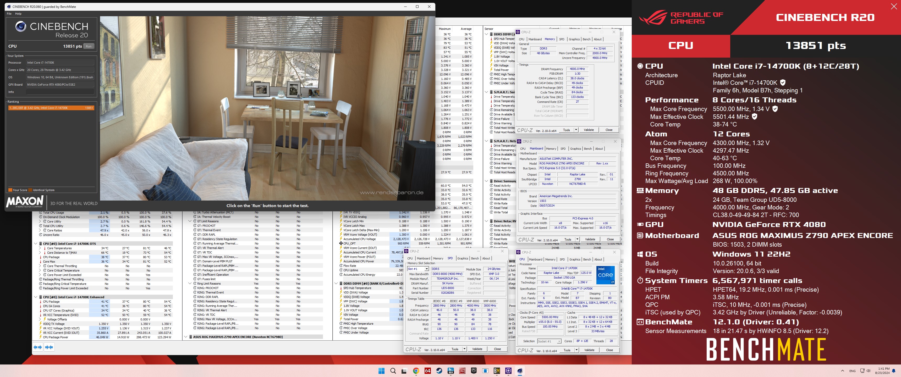
Task: Open Epic Games Launcher from the taskbar
Action: (474, 371)
